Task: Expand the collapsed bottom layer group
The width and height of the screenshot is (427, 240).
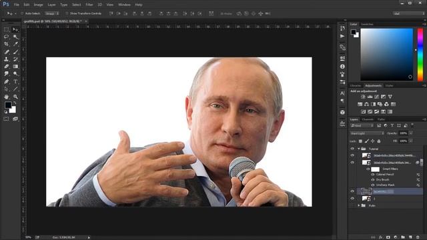Action: click(359, 206)
